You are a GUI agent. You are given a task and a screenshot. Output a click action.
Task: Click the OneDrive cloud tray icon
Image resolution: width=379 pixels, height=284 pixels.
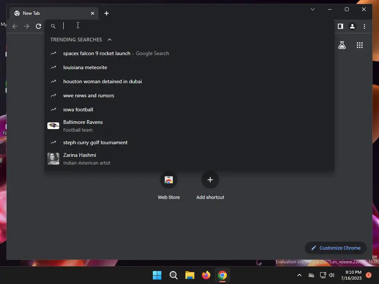point(311,275)
